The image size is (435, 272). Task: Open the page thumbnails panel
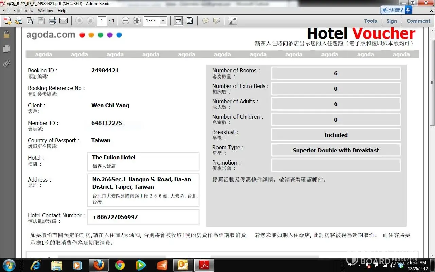[6, 49]
